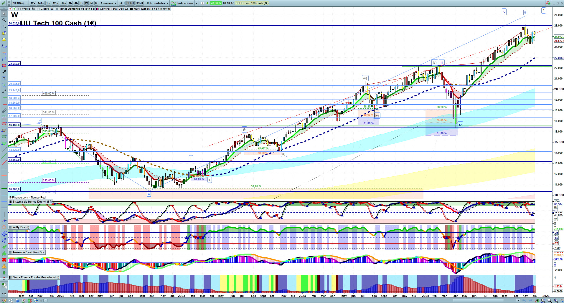Pick the red rectangle drawing tool
Image resolution: width=564 pixels, height=303 pixels.
4,65
